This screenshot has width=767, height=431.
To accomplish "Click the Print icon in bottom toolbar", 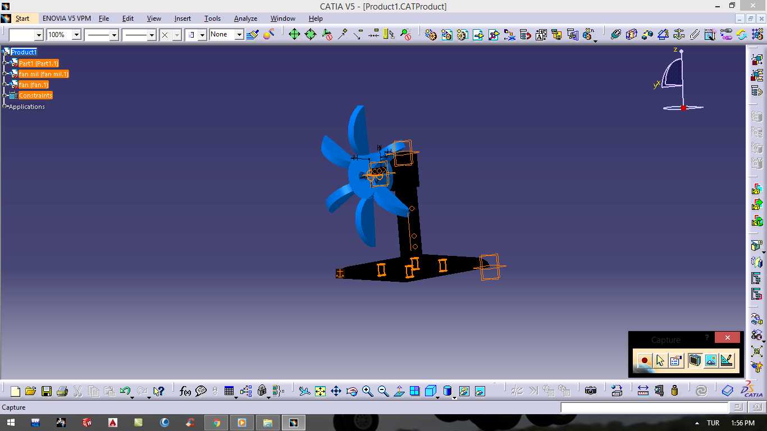I will pos(62,391).
